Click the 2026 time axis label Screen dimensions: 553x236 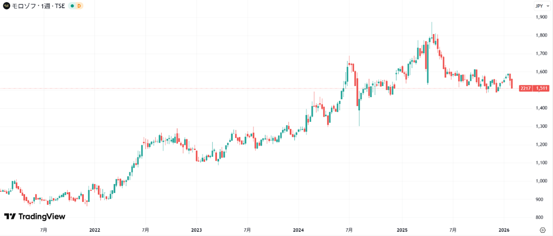(x=504, y=230)
